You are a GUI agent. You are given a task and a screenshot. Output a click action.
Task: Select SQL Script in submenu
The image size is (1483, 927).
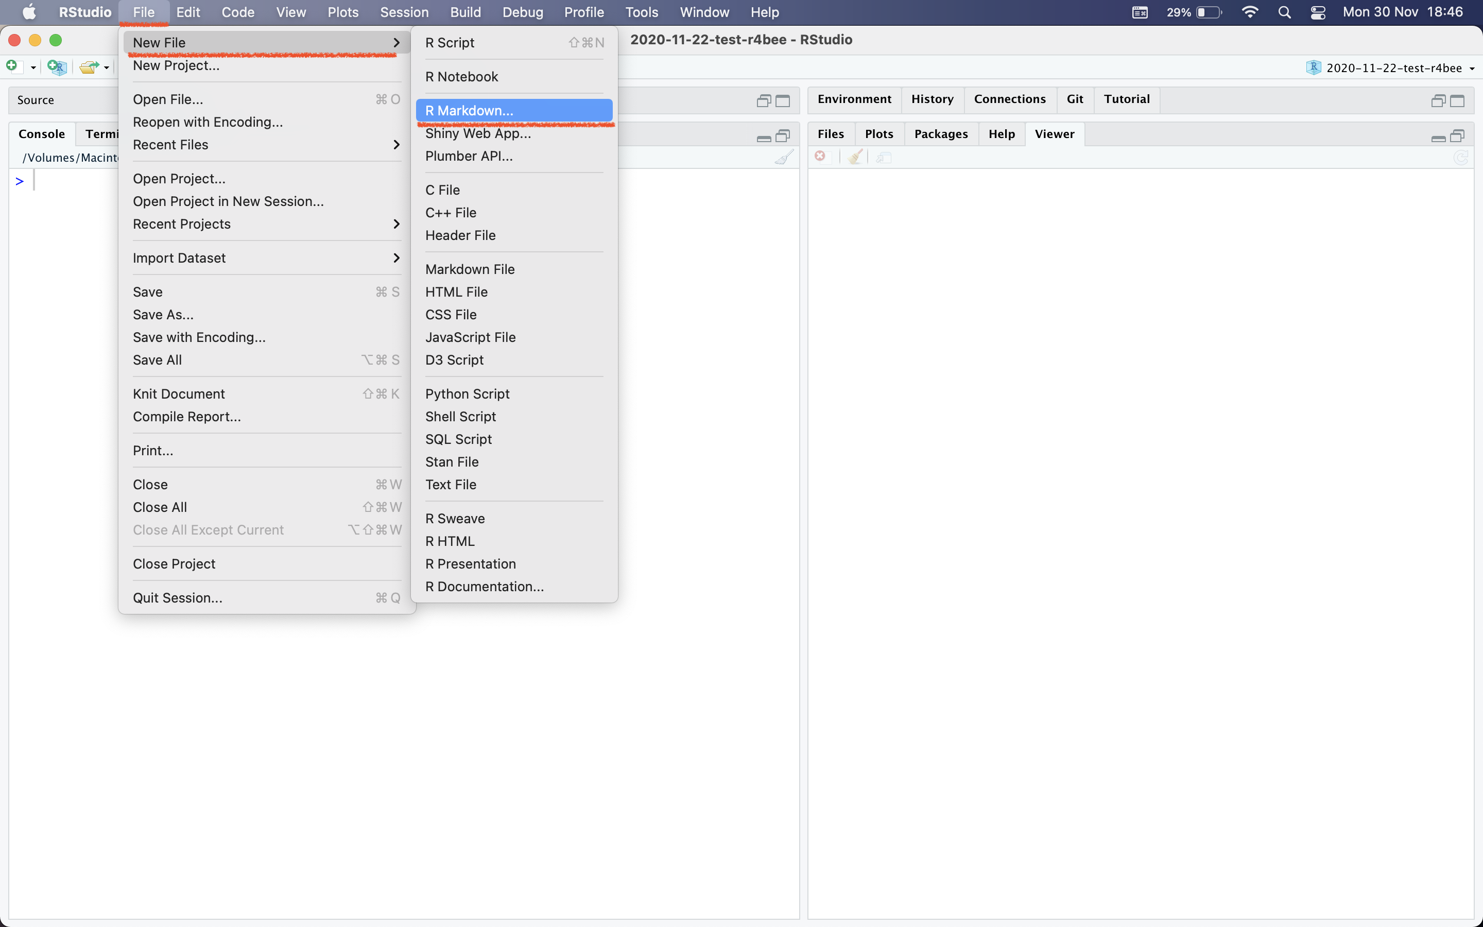(x=513, y=439)
